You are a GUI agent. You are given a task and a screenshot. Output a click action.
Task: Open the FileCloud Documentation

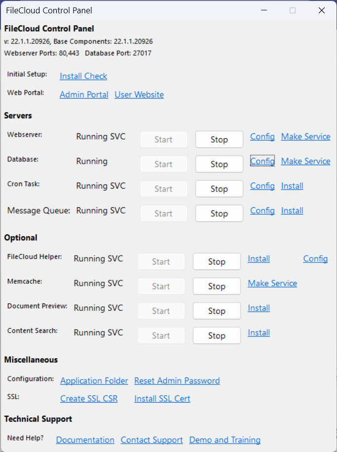pos(85,440)
